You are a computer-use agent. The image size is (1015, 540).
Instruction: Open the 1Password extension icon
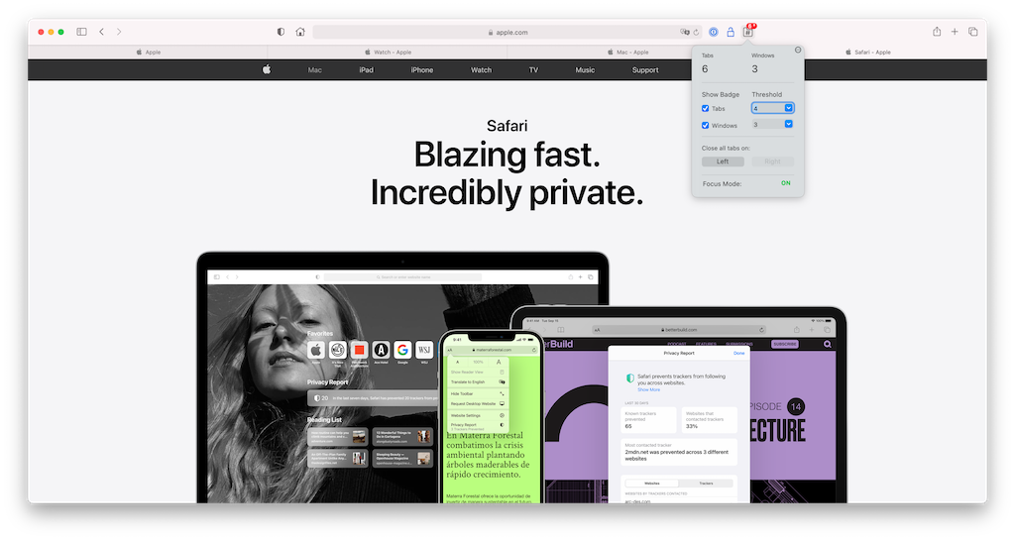tap(714, 32)
